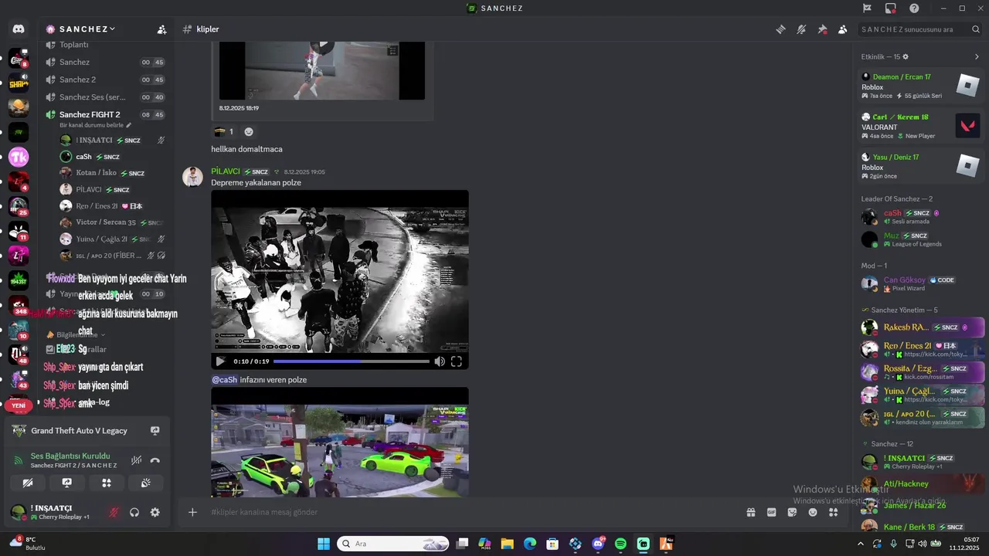
Task: Focus the klipler channel message input
Action: coord(471,512)
